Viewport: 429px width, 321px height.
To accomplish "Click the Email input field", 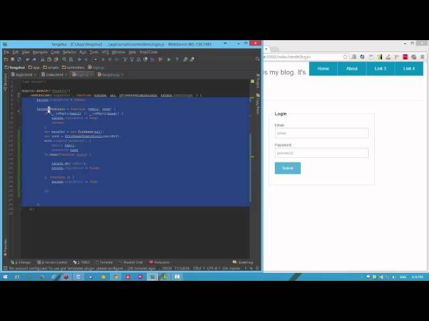I will (322, 133).
